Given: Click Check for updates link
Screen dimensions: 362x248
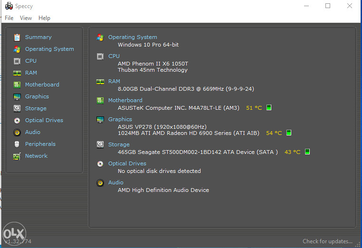Looking at the screenshot, I should [327, 241].
